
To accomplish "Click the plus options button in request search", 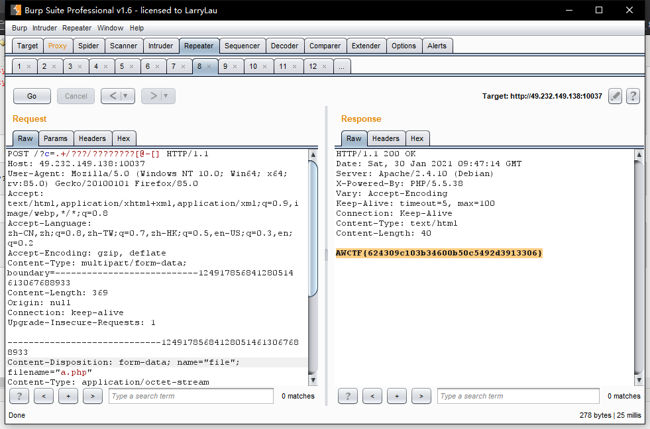I will 68,396.
